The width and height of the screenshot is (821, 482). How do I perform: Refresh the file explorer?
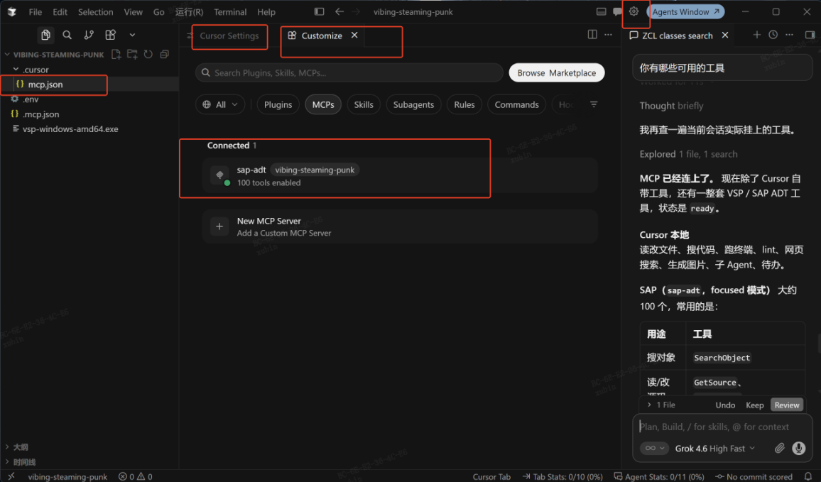tap(148, 54)
